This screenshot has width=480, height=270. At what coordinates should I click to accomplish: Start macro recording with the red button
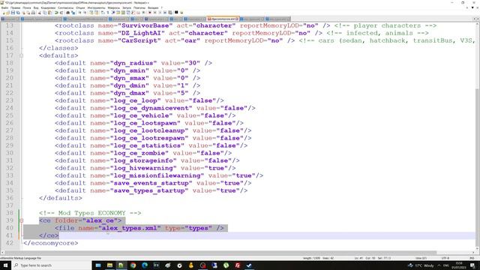click(x=150, y=13)
